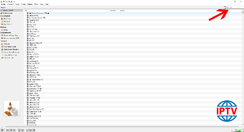Viewport: 244px width, 132px height.
Task: Open the Tools menu
Action: click(36, 4)
